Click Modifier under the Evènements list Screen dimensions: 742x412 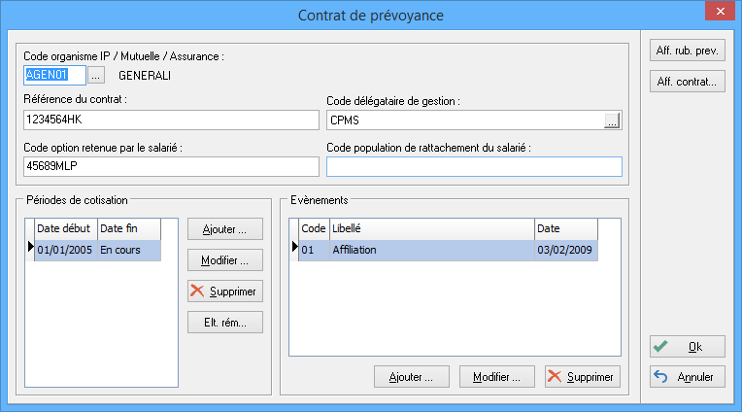click(x=497, y=376)
